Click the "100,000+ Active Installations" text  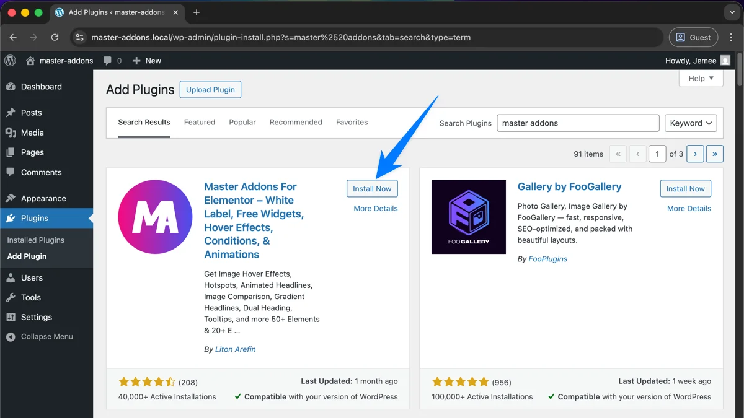[x=482, y=397]
